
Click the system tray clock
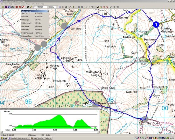[172, 138]
